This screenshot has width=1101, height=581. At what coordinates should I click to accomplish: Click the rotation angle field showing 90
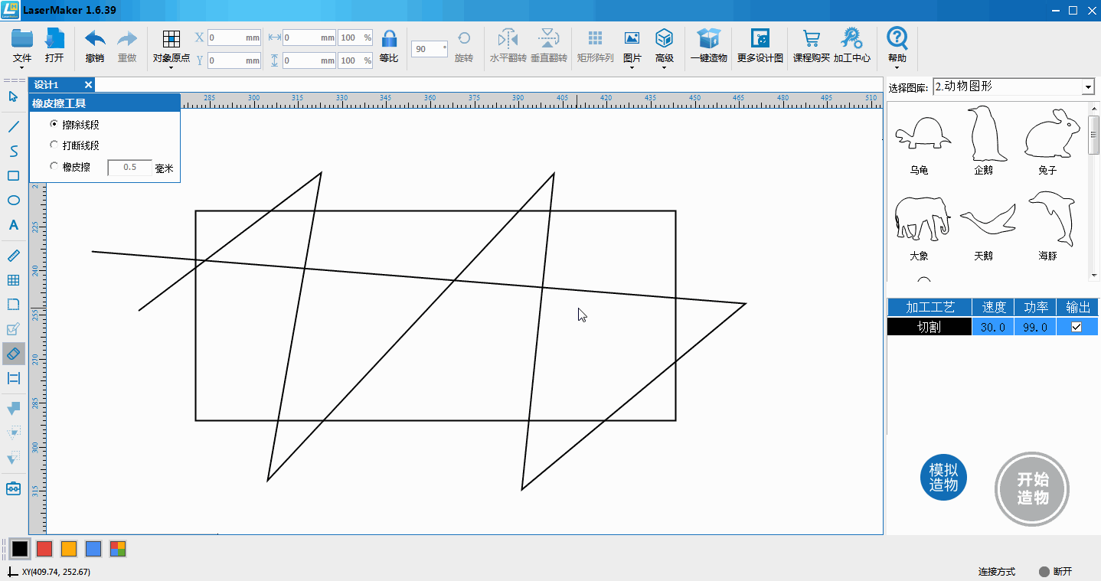[x=430, y=49]
